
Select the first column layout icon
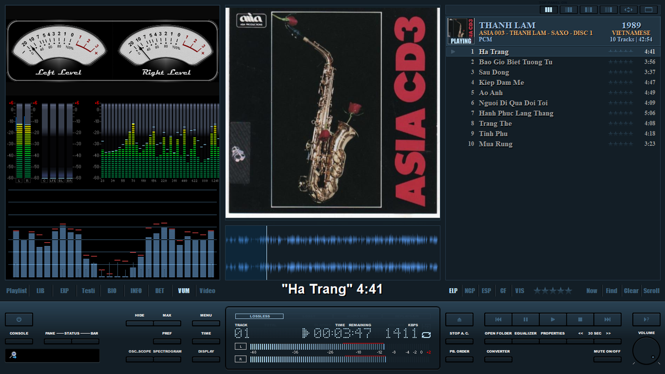click(549, 9)
